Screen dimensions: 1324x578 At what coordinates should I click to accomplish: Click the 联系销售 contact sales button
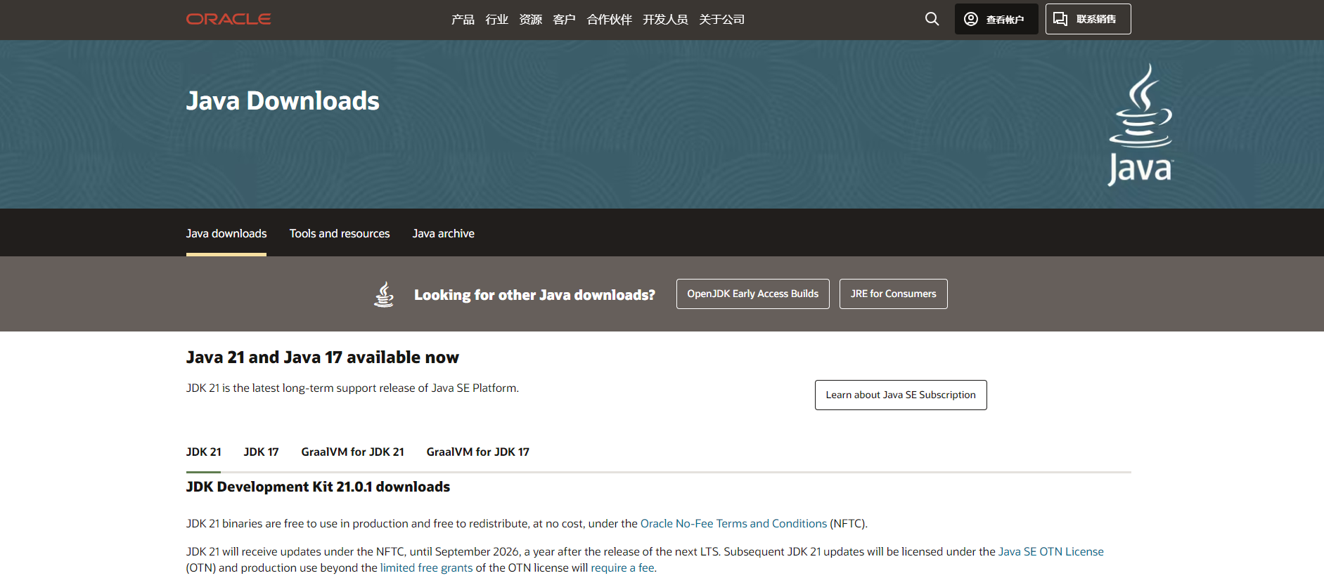1088,19
